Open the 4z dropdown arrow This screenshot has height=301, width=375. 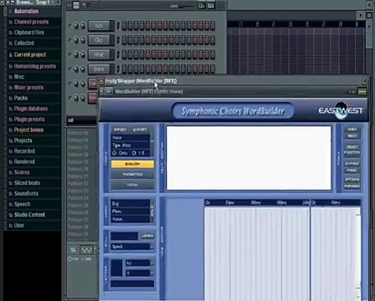152,263
